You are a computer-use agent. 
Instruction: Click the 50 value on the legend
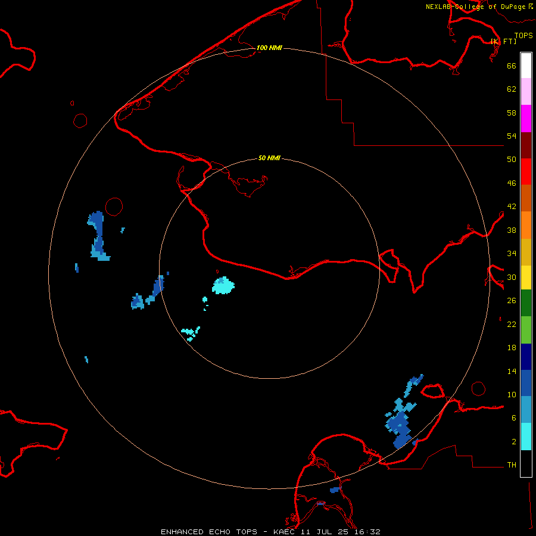pyautogui.click(x=512, y=160)
